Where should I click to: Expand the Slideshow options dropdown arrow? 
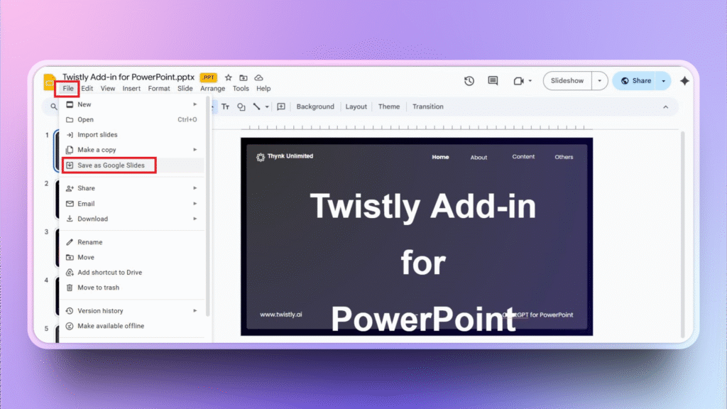(598, 81)
